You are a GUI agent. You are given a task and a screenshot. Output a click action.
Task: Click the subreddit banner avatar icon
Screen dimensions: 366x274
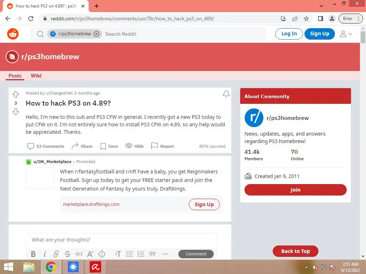pos(12,57)
